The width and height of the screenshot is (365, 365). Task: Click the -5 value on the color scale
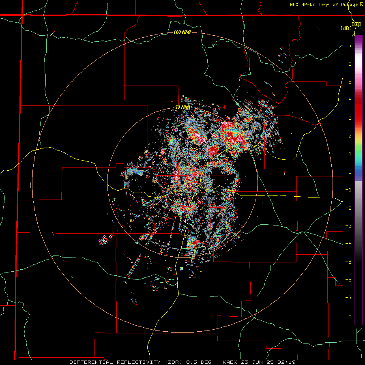348,262
